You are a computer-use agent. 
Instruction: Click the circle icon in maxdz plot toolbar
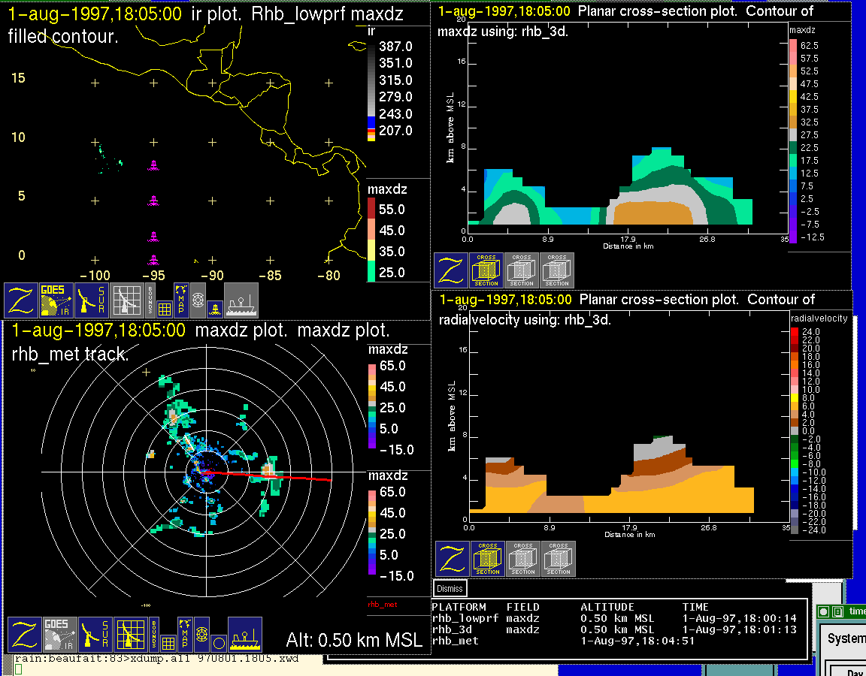click(x=217, y=643)
